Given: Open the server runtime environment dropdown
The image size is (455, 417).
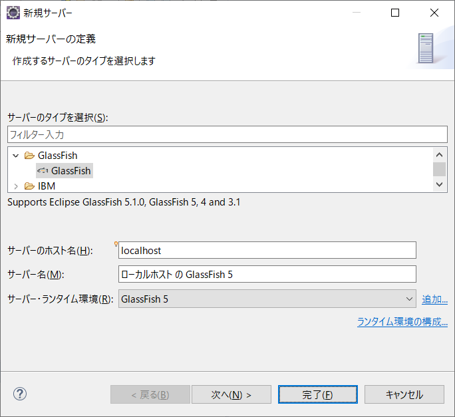Looking at the screenshot, I should pyautogui.click(x=409, y=299).
